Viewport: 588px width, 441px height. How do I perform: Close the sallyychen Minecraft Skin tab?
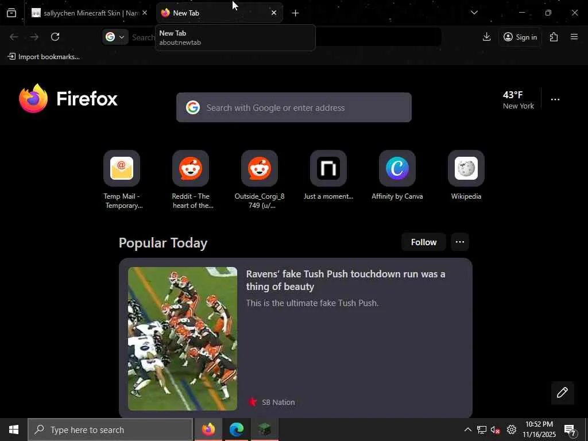(145, 13)
